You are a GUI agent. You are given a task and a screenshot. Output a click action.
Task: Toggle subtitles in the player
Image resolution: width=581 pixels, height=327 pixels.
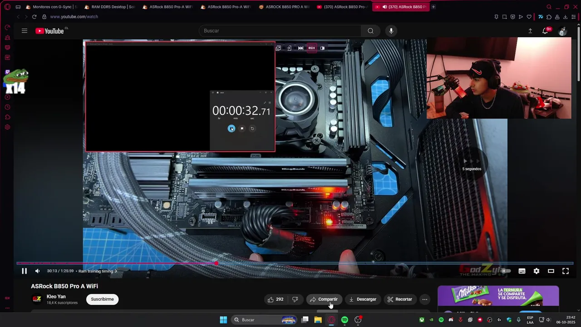tap(522, 271)
